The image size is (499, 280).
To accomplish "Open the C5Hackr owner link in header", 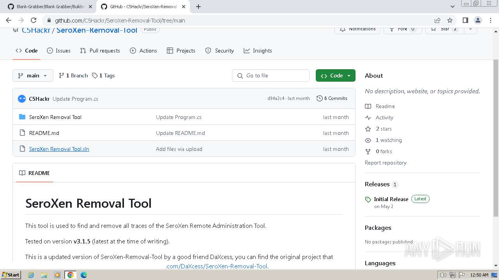I will 36,30.
